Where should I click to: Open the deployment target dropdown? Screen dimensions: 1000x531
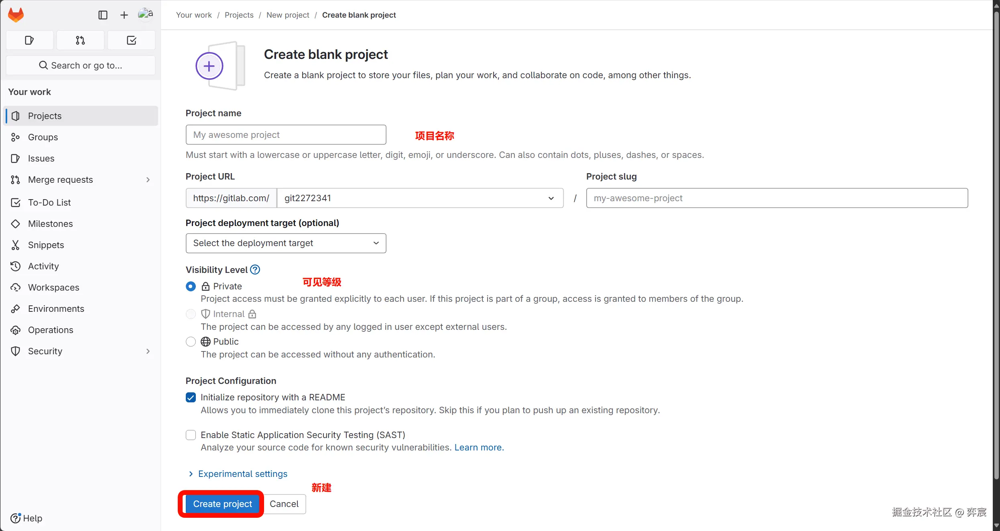coord(286,243)
